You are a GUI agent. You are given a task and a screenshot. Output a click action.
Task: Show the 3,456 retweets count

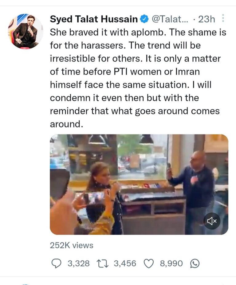click(125, 264)
